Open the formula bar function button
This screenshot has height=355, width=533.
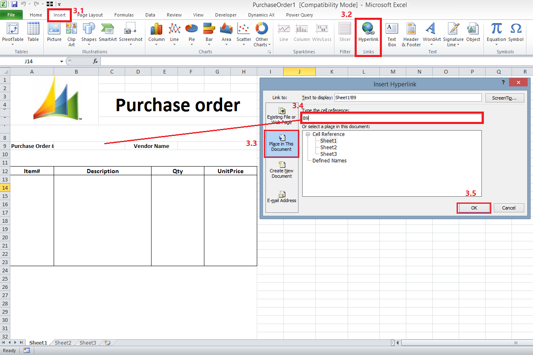point(95,61)
